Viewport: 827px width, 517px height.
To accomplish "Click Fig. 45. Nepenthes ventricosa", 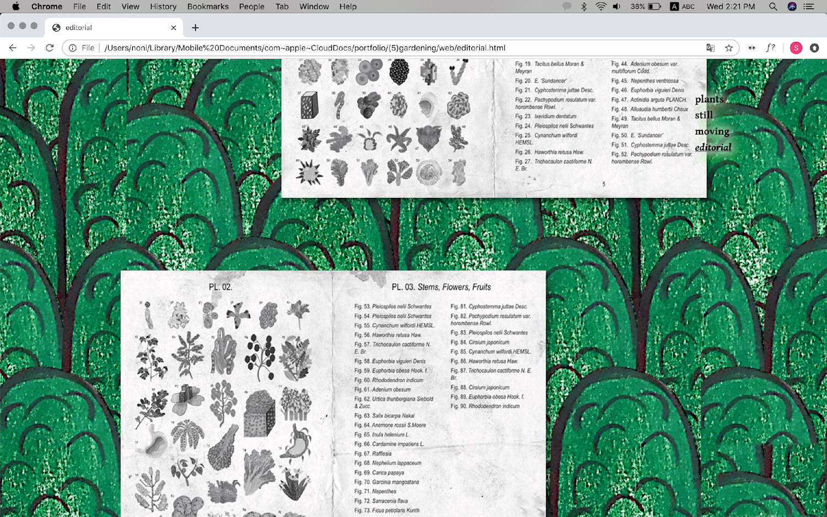I will (645, 80).
